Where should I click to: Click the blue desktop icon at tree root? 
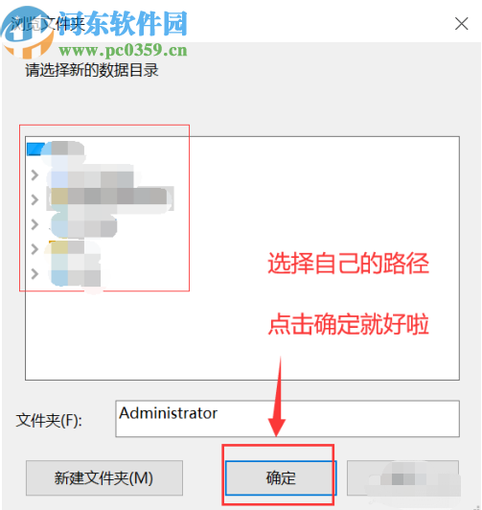[x=35, y=149]
